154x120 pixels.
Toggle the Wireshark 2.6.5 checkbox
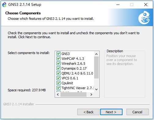[x=58, y=64]
